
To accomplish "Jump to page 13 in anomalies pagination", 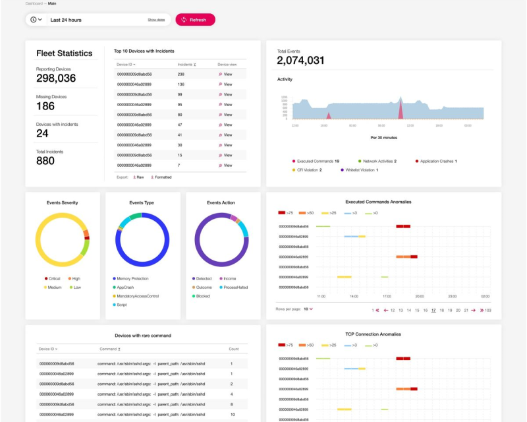I will point(400,309).
